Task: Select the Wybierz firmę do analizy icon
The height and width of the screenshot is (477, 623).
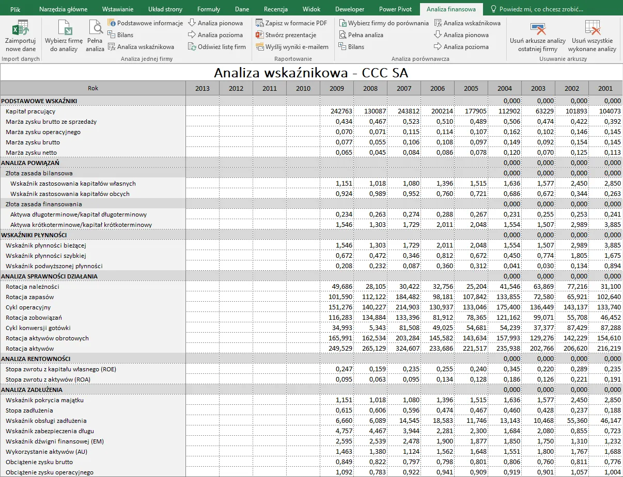Action: click(x=64, y=28)
